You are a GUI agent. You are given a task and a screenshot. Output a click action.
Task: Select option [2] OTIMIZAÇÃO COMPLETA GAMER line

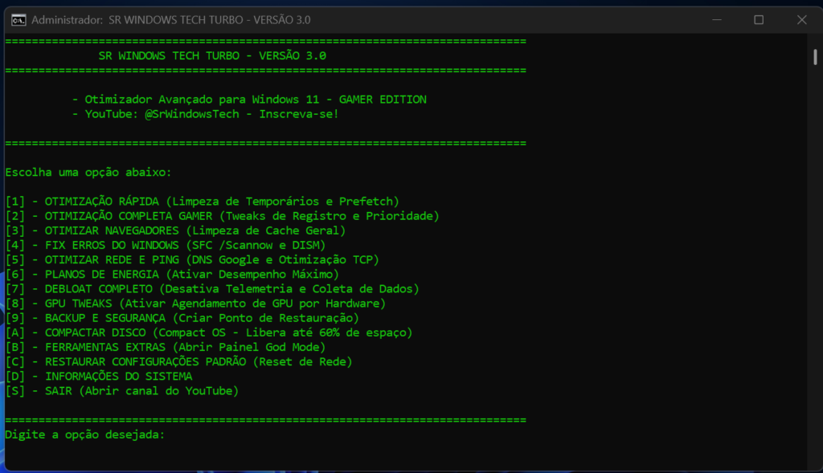tap(222, 216)
